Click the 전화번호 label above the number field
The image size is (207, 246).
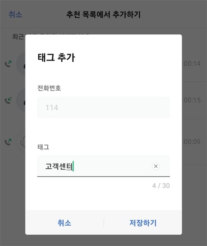tap(49, 88)
